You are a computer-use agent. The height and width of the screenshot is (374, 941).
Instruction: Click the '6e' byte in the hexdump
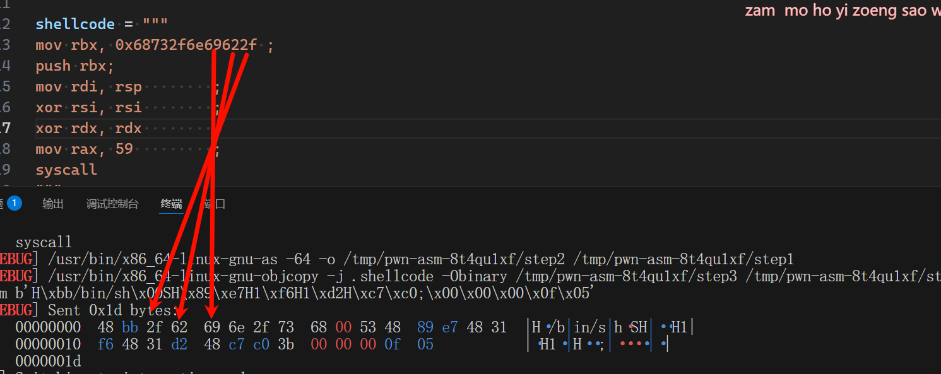point(236,327)
